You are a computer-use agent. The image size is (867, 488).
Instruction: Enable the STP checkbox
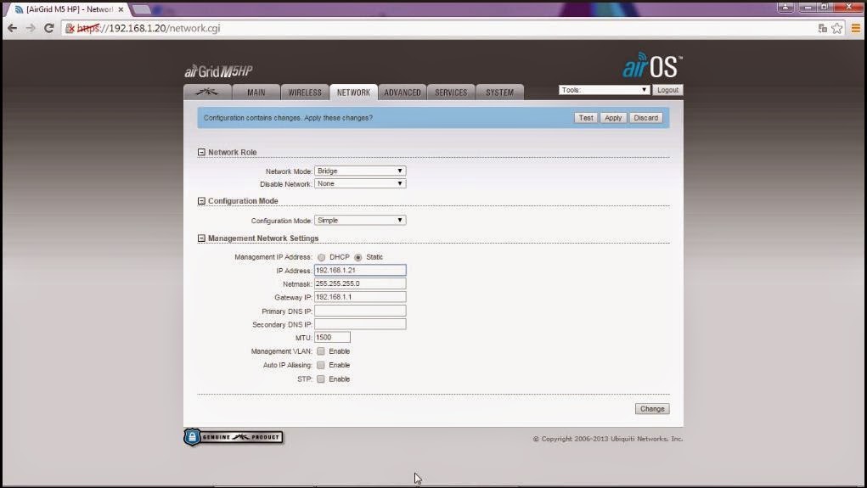point(321,379)
